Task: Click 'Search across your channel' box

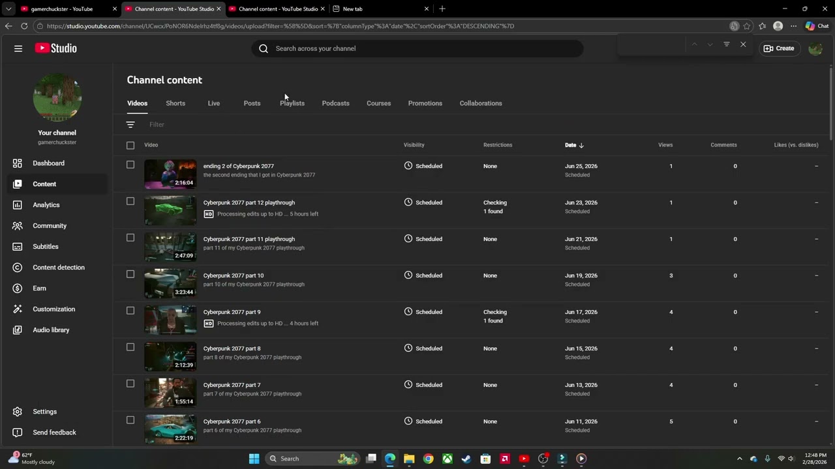Action: tap(417, 48)
